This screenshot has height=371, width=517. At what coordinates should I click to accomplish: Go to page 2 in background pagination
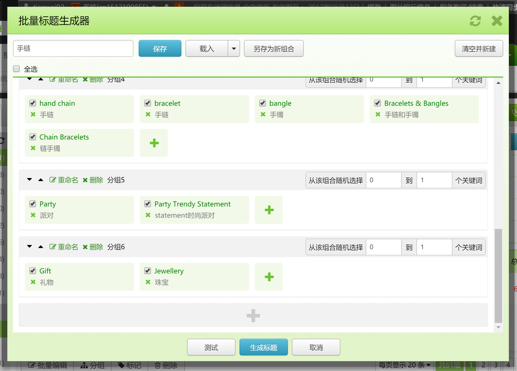[483, 365]
